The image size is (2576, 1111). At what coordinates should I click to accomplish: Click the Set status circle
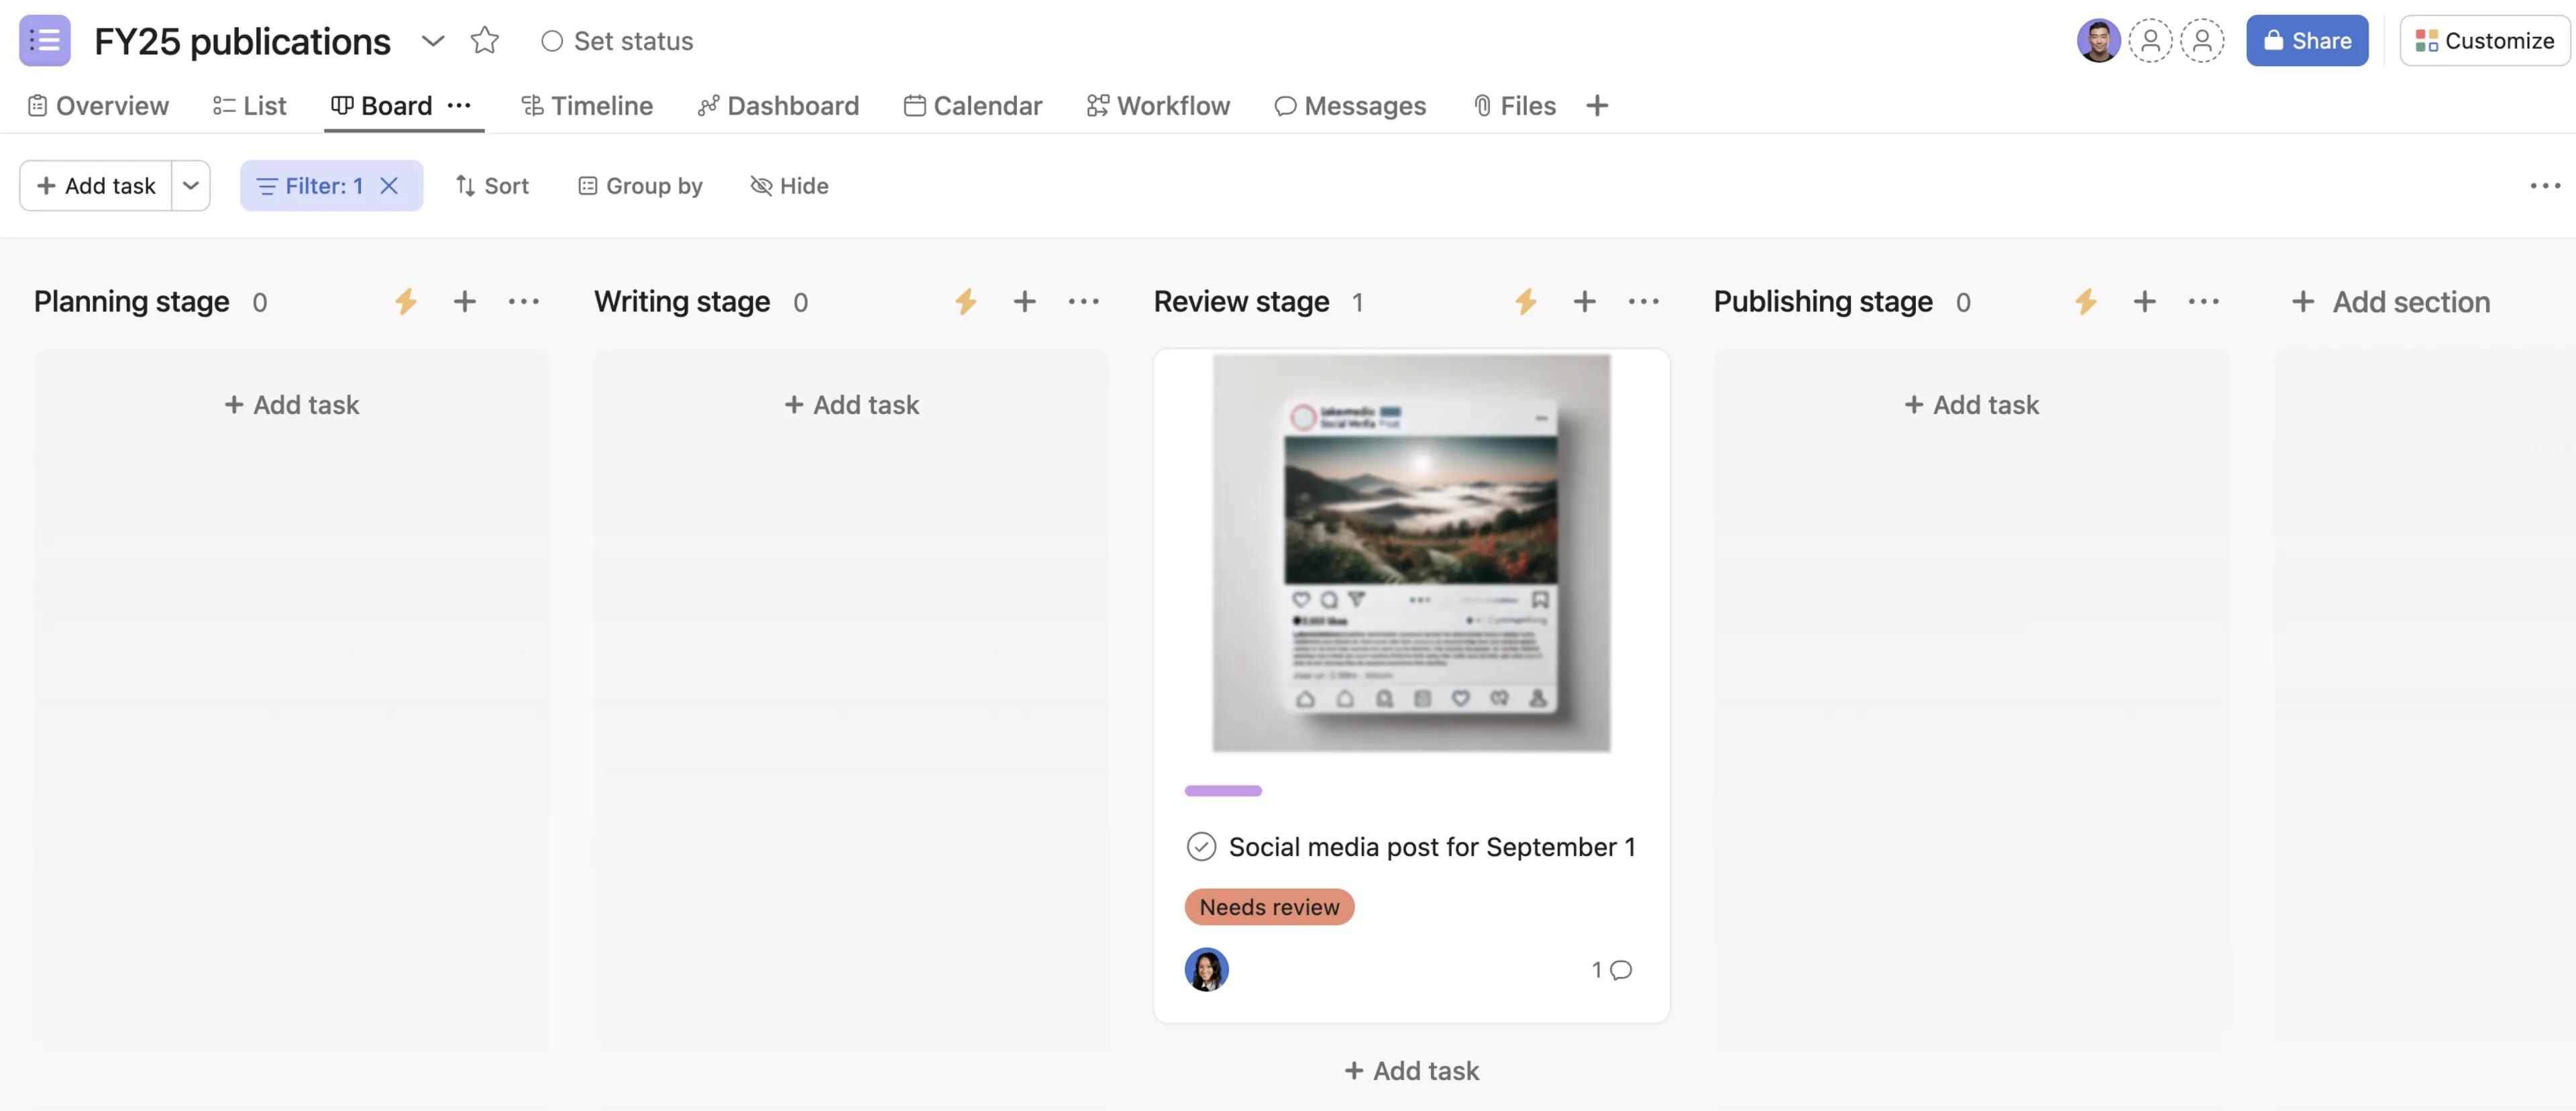[552, 41]
